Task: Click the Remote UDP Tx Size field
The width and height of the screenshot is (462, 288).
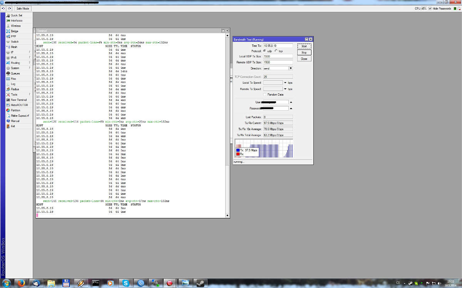Action: pyautogui.click(x=278, y=62)
